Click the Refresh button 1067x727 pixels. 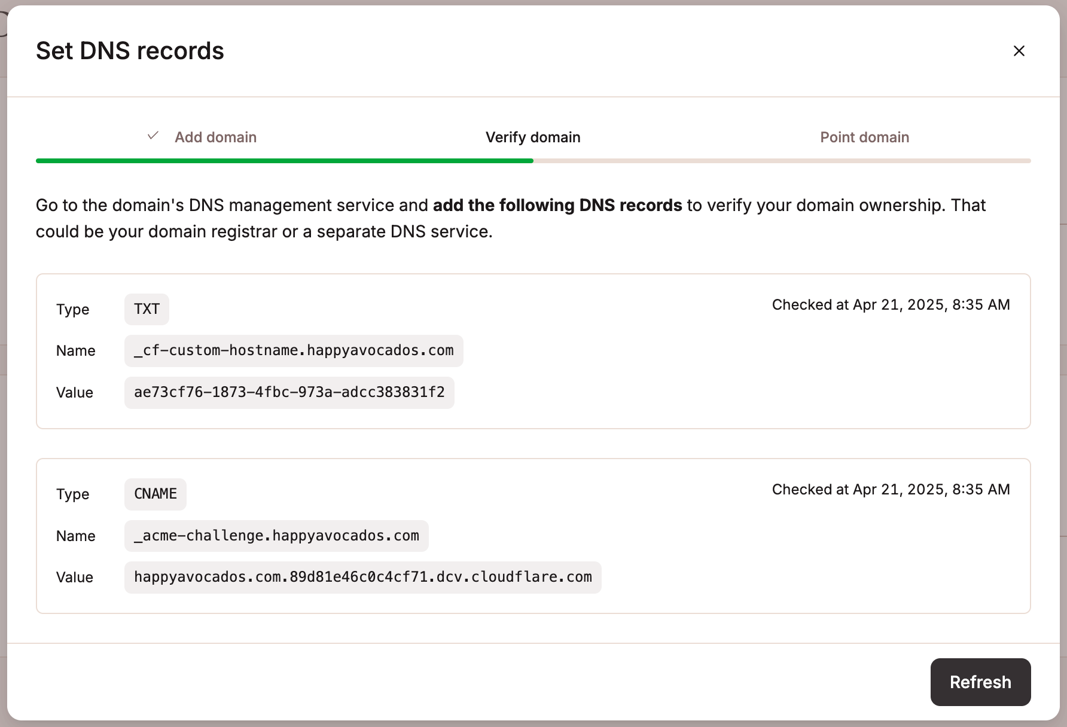[x=980, y=682]
